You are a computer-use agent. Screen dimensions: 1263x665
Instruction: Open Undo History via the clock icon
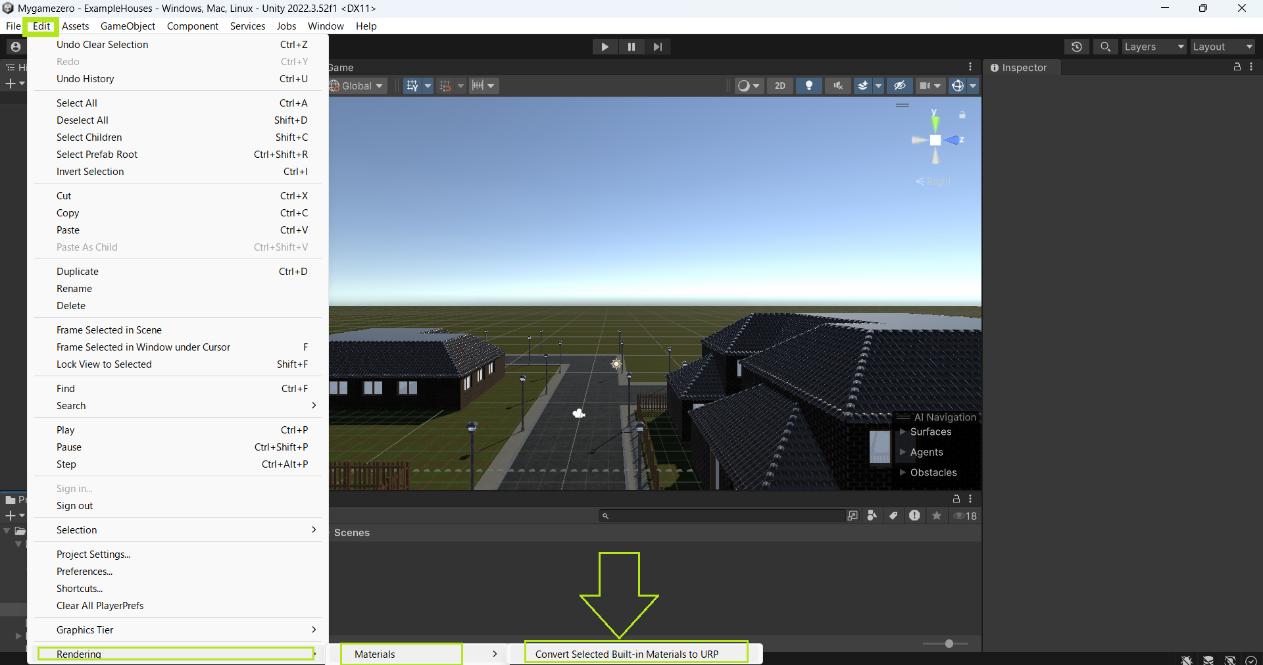coord(1076,47)
